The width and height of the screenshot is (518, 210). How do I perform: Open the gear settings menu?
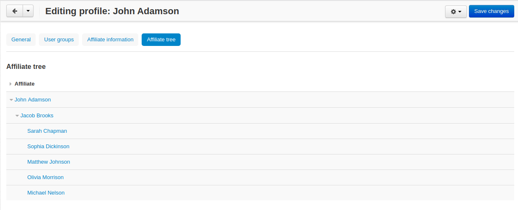click(456, 12)
